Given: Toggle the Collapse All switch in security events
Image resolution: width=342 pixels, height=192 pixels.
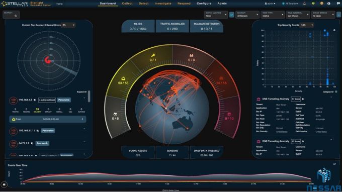Looking at the screenshot, I should [336, 92].
